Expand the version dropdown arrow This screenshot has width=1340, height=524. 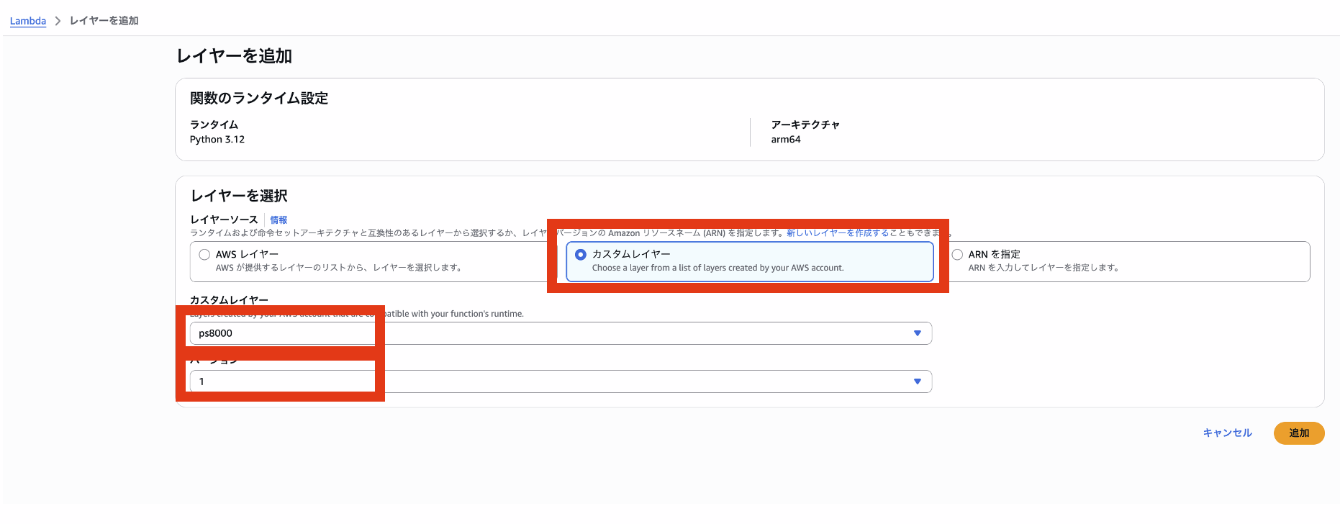click(x=918, y=381)
